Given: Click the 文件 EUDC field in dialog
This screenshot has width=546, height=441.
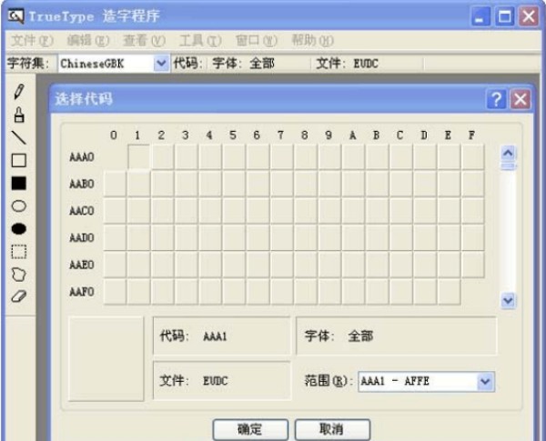Looking at the screenshot, I should pyautogui.click(x=221, y=380).
